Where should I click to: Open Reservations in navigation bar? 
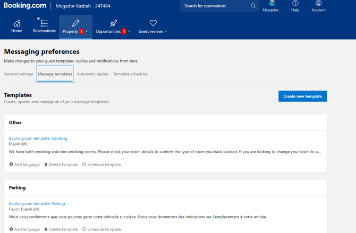tap(44, 31)
